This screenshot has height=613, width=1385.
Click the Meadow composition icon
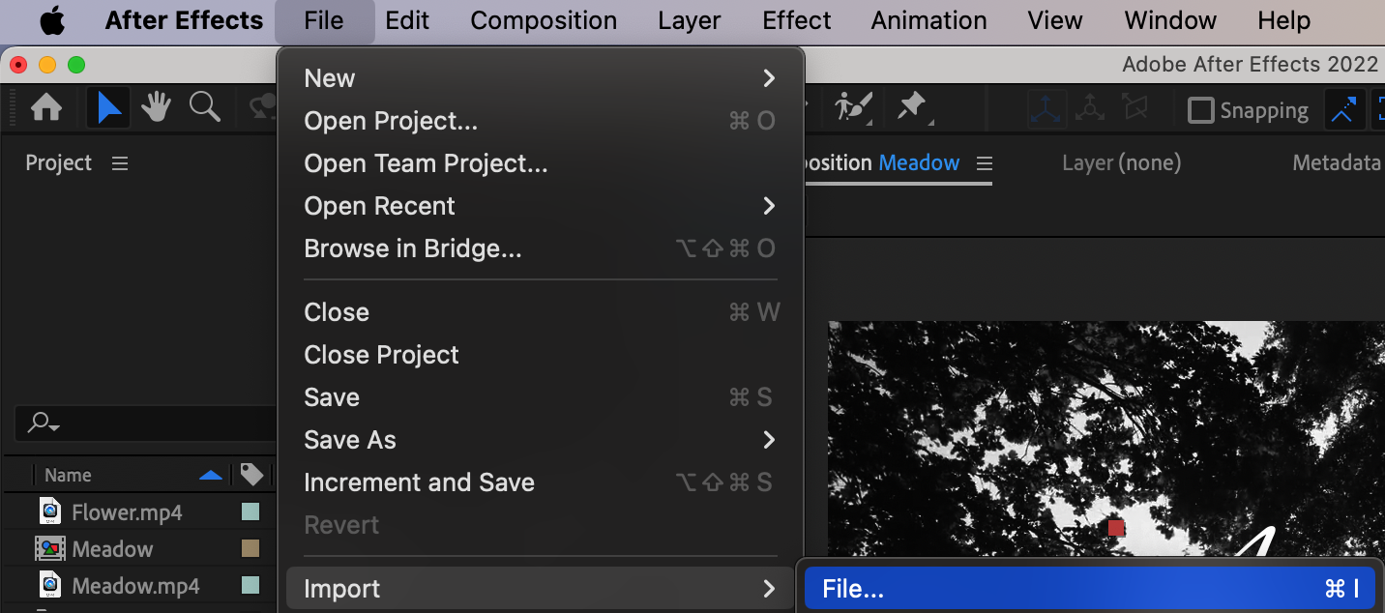(50, 549)
